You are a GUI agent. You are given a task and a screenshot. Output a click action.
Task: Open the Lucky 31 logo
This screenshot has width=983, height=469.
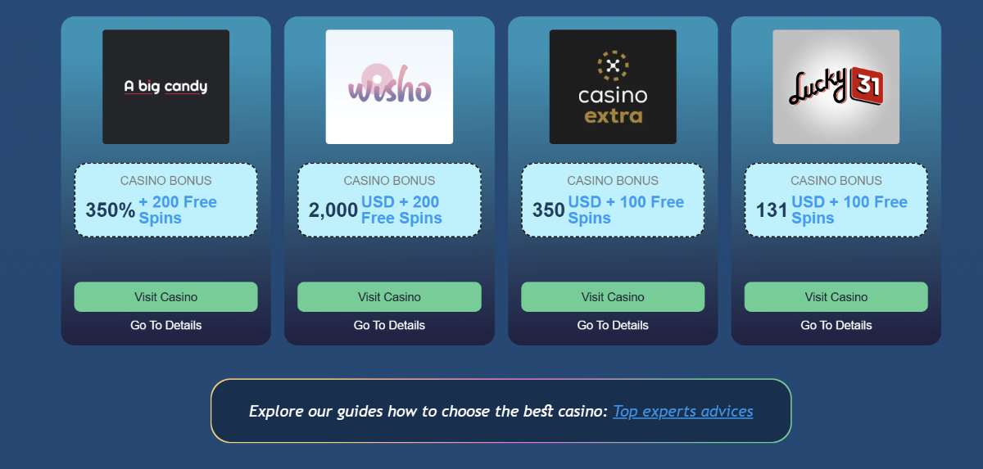pos(836,87)
